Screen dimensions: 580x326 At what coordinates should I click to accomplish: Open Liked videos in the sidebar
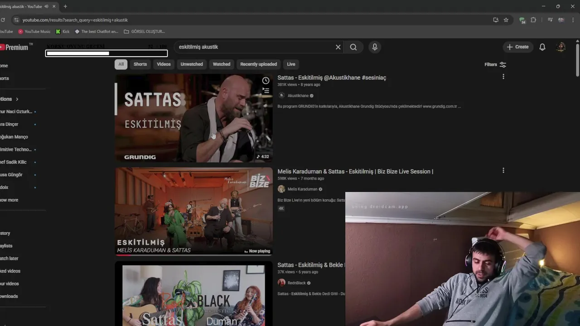click(10, 271)
